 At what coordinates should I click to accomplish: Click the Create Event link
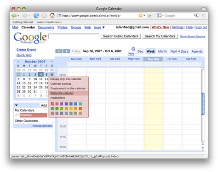tap(26, 50)
